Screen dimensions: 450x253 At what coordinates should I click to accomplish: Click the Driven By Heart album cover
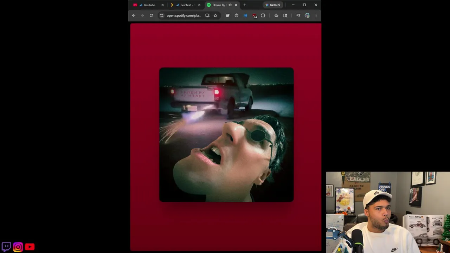226,135
